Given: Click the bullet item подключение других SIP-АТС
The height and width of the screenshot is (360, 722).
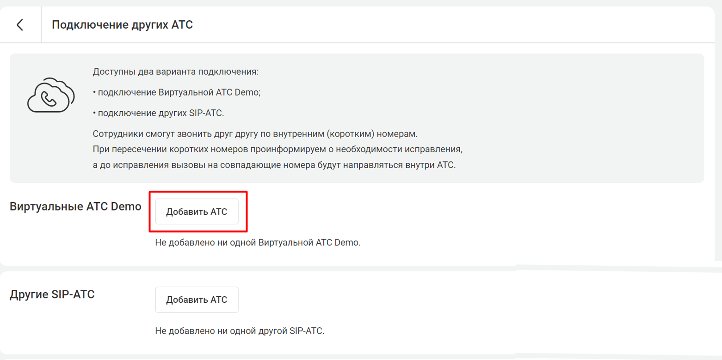Looking at the screenshot, I should [x=158, y=113].
